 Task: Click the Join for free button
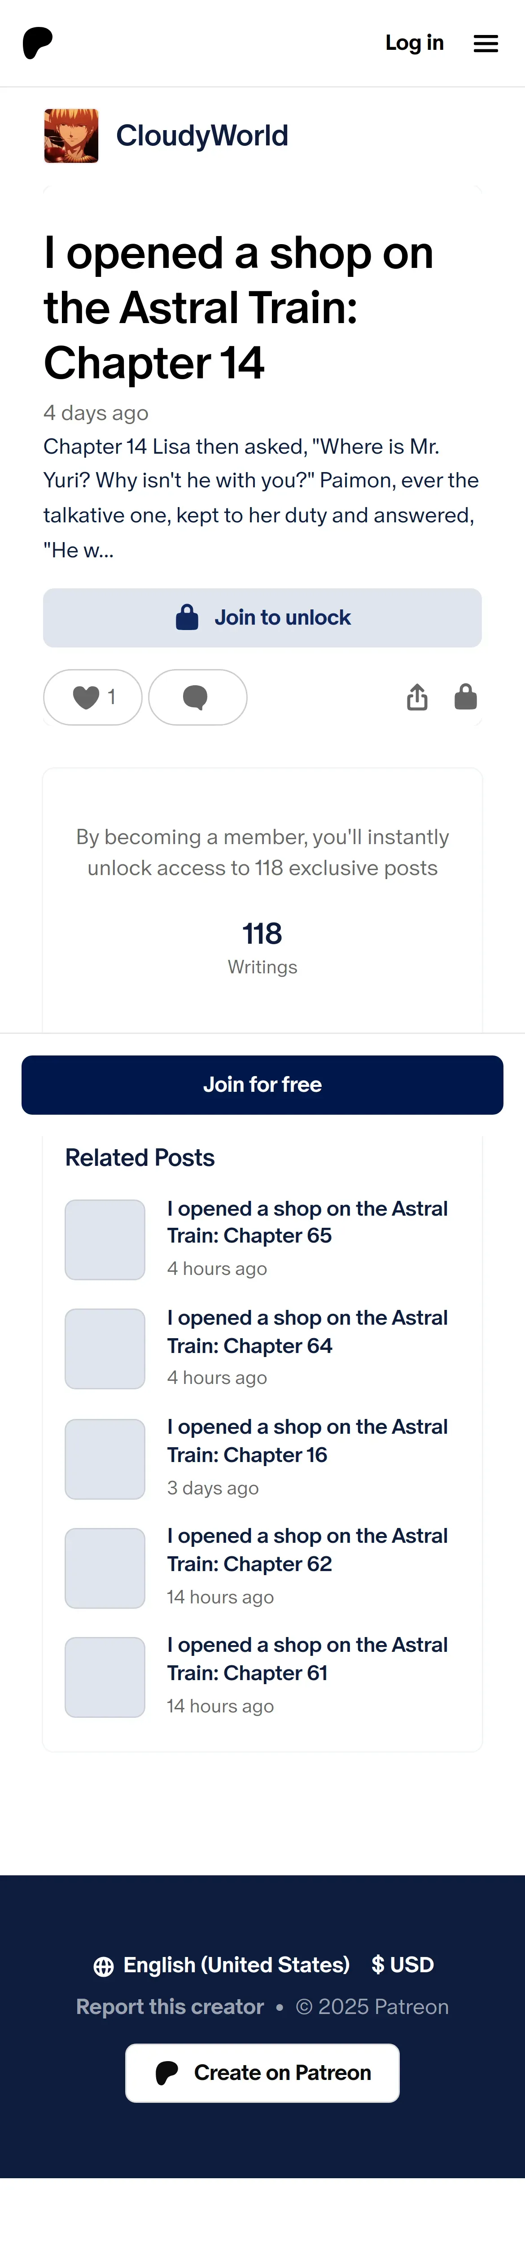tap(262, 1085)
